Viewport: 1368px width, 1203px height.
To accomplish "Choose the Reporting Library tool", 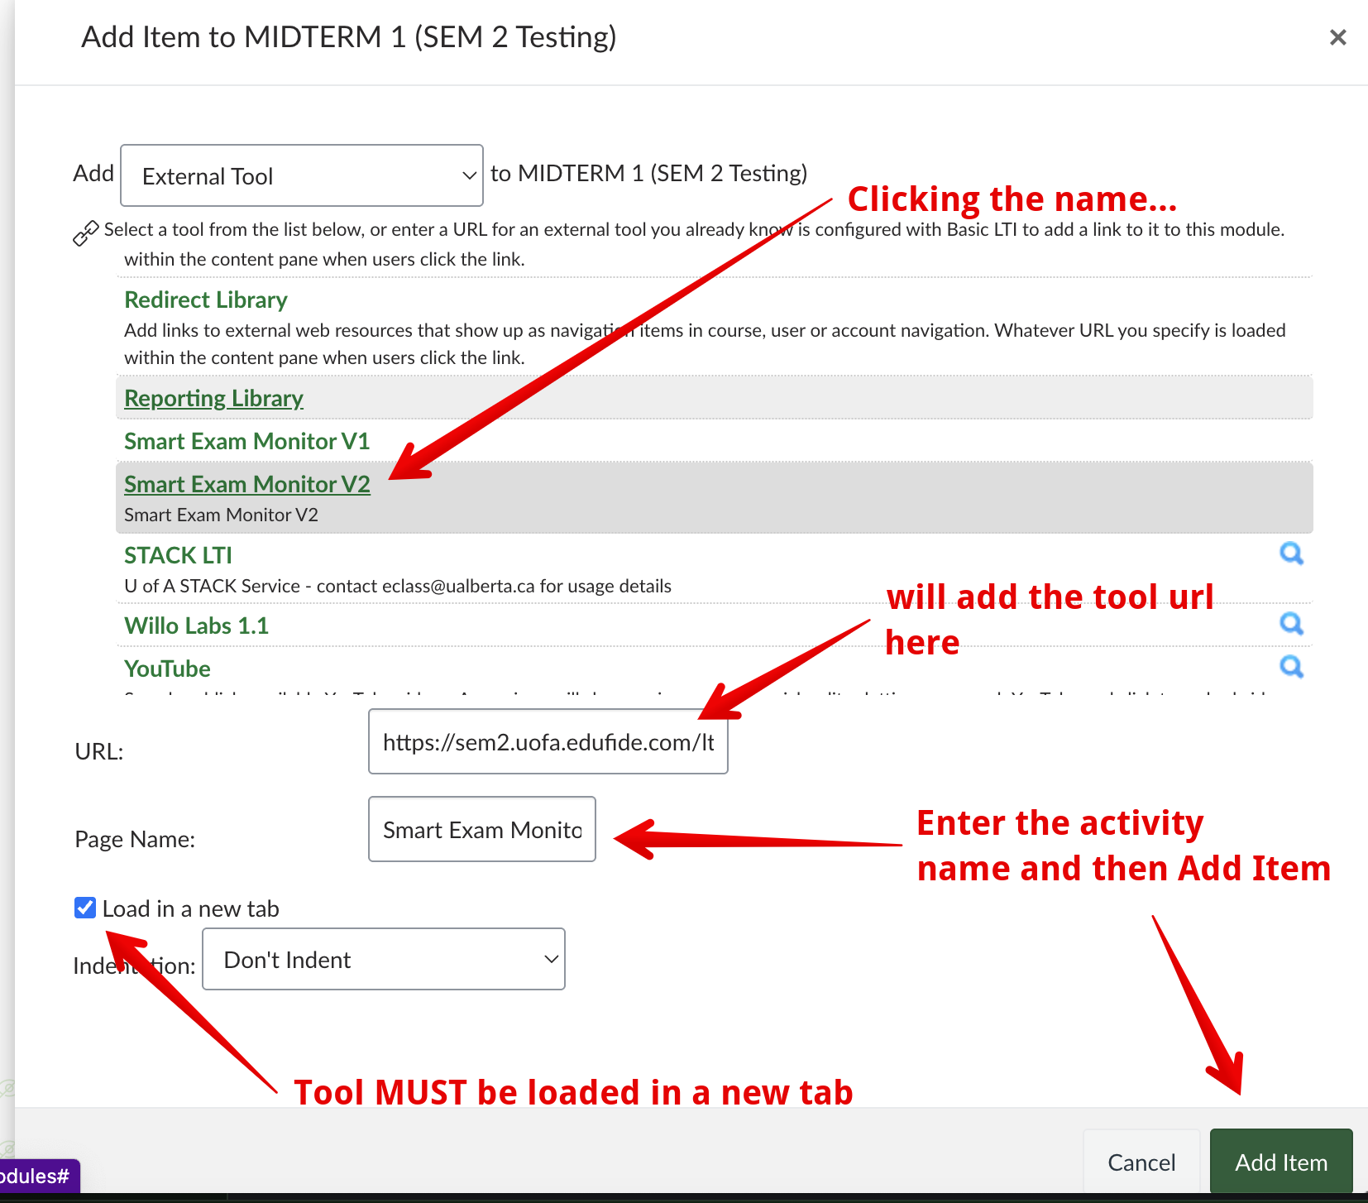I will [x=213, y=398].
